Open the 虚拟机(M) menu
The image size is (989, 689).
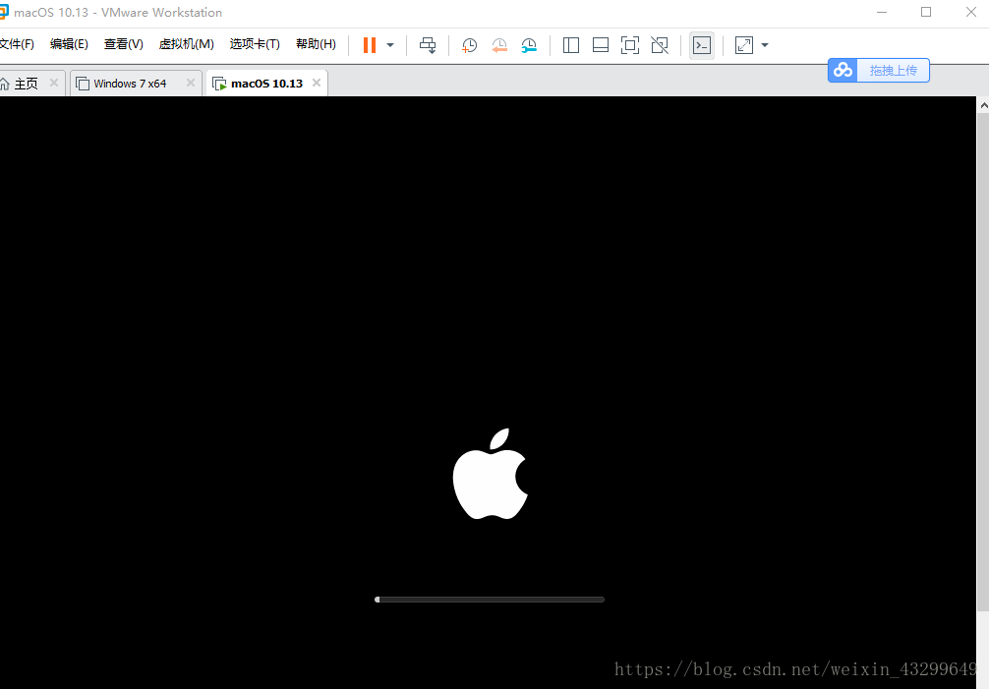(186, 44)
